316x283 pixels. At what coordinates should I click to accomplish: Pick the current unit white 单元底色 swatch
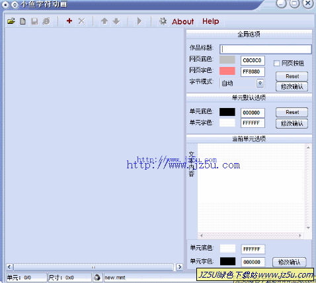coord(227,249)
